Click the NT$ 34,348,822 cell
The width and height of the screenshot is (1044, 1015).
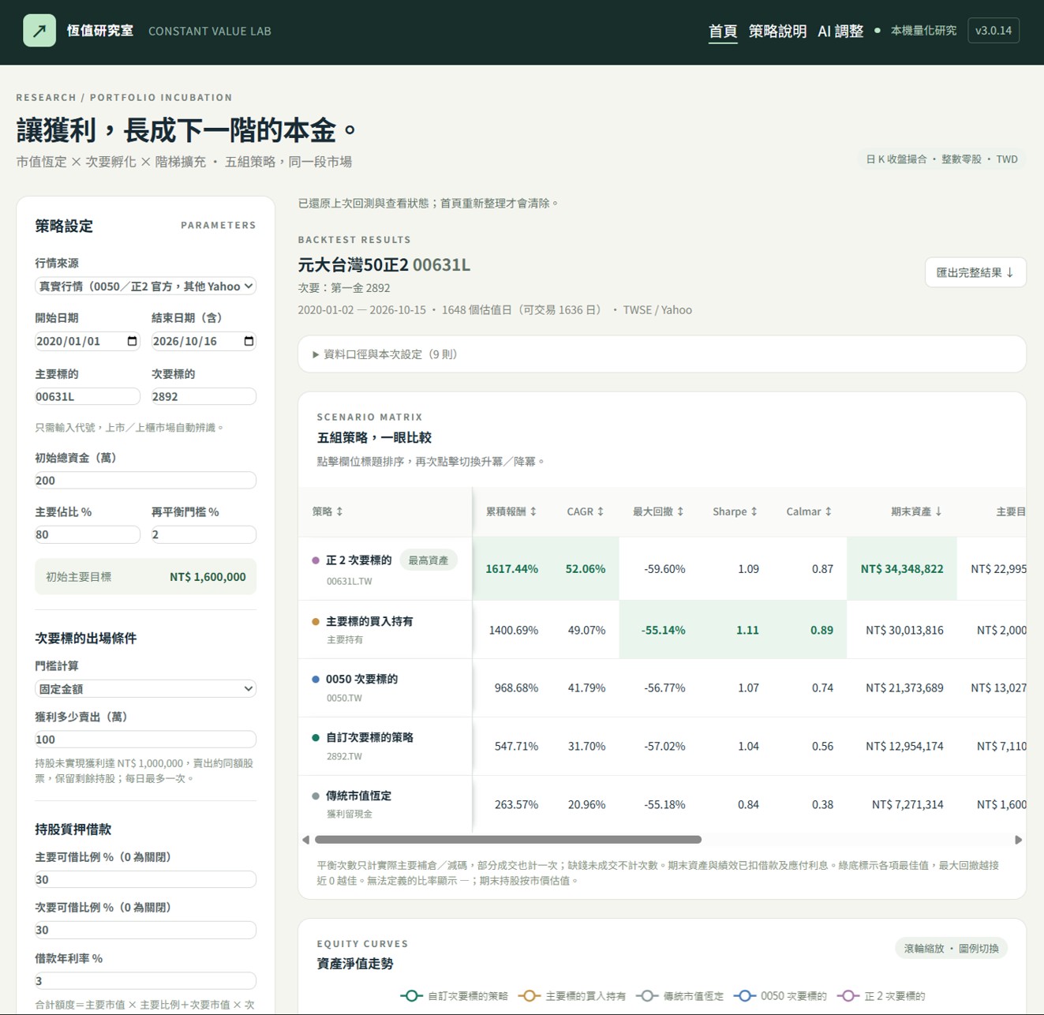[x=902, y=569]
